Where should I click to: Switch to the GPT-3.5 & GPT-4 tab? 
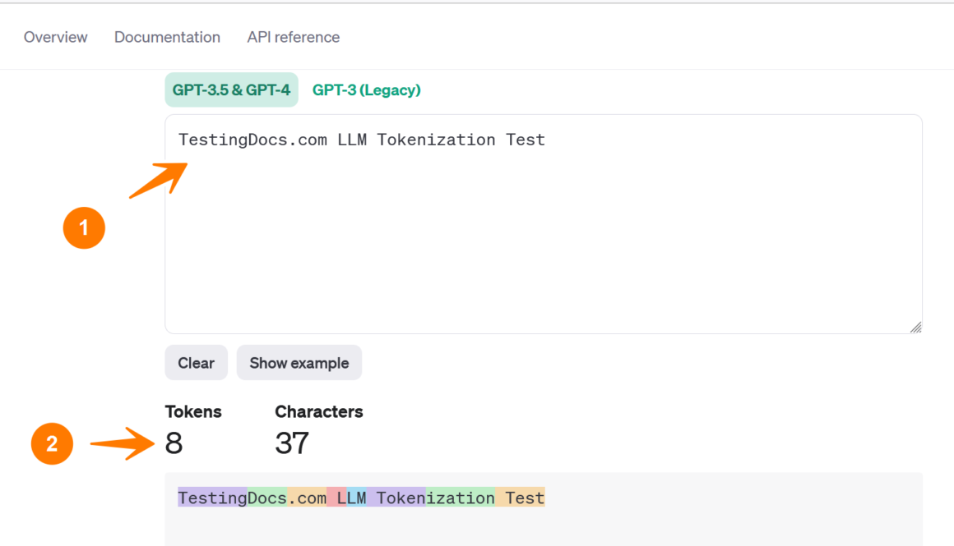pos(231,90)
